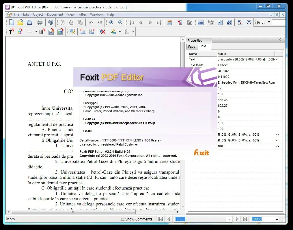
Task: Copy selection with the copy icon
Action: pyautogui.click(x=71, y=23)
